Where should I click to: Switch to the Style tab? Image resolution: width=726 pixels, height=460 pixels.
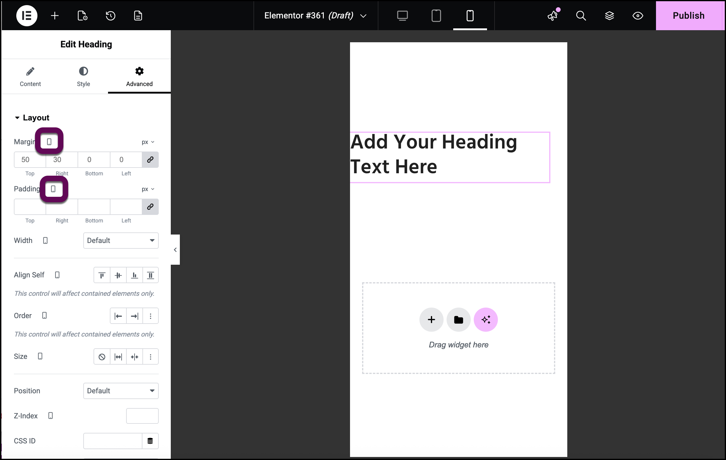[83, 76]
